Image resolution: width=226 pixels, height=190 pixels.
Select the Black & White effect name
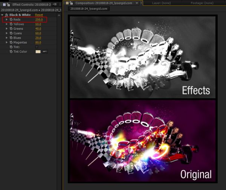[x=20, y=15]
